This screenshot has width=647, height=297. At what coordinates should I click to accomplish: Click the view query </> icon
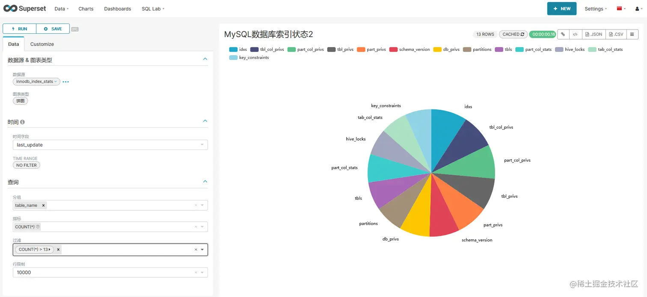[575, 34]
